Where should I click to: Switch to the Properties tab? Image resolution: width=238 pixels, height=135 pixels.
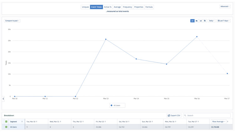pos(139,7)
